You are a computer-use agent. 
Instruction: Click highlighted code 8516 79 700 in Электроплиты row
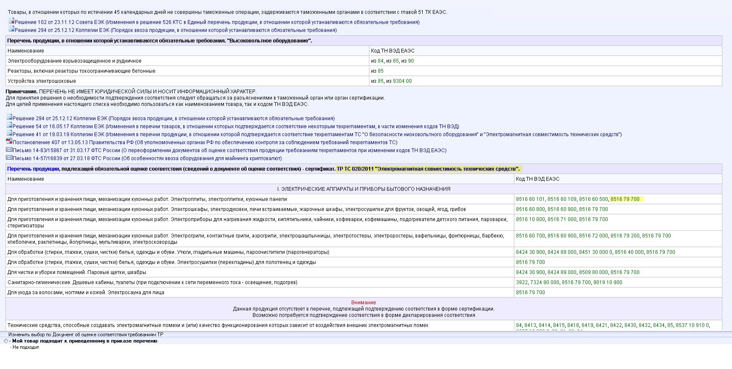tap(625, 199)
